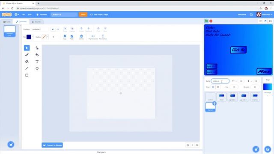Select the Eraser tool

pyautogui.click(x=37, y=55)
